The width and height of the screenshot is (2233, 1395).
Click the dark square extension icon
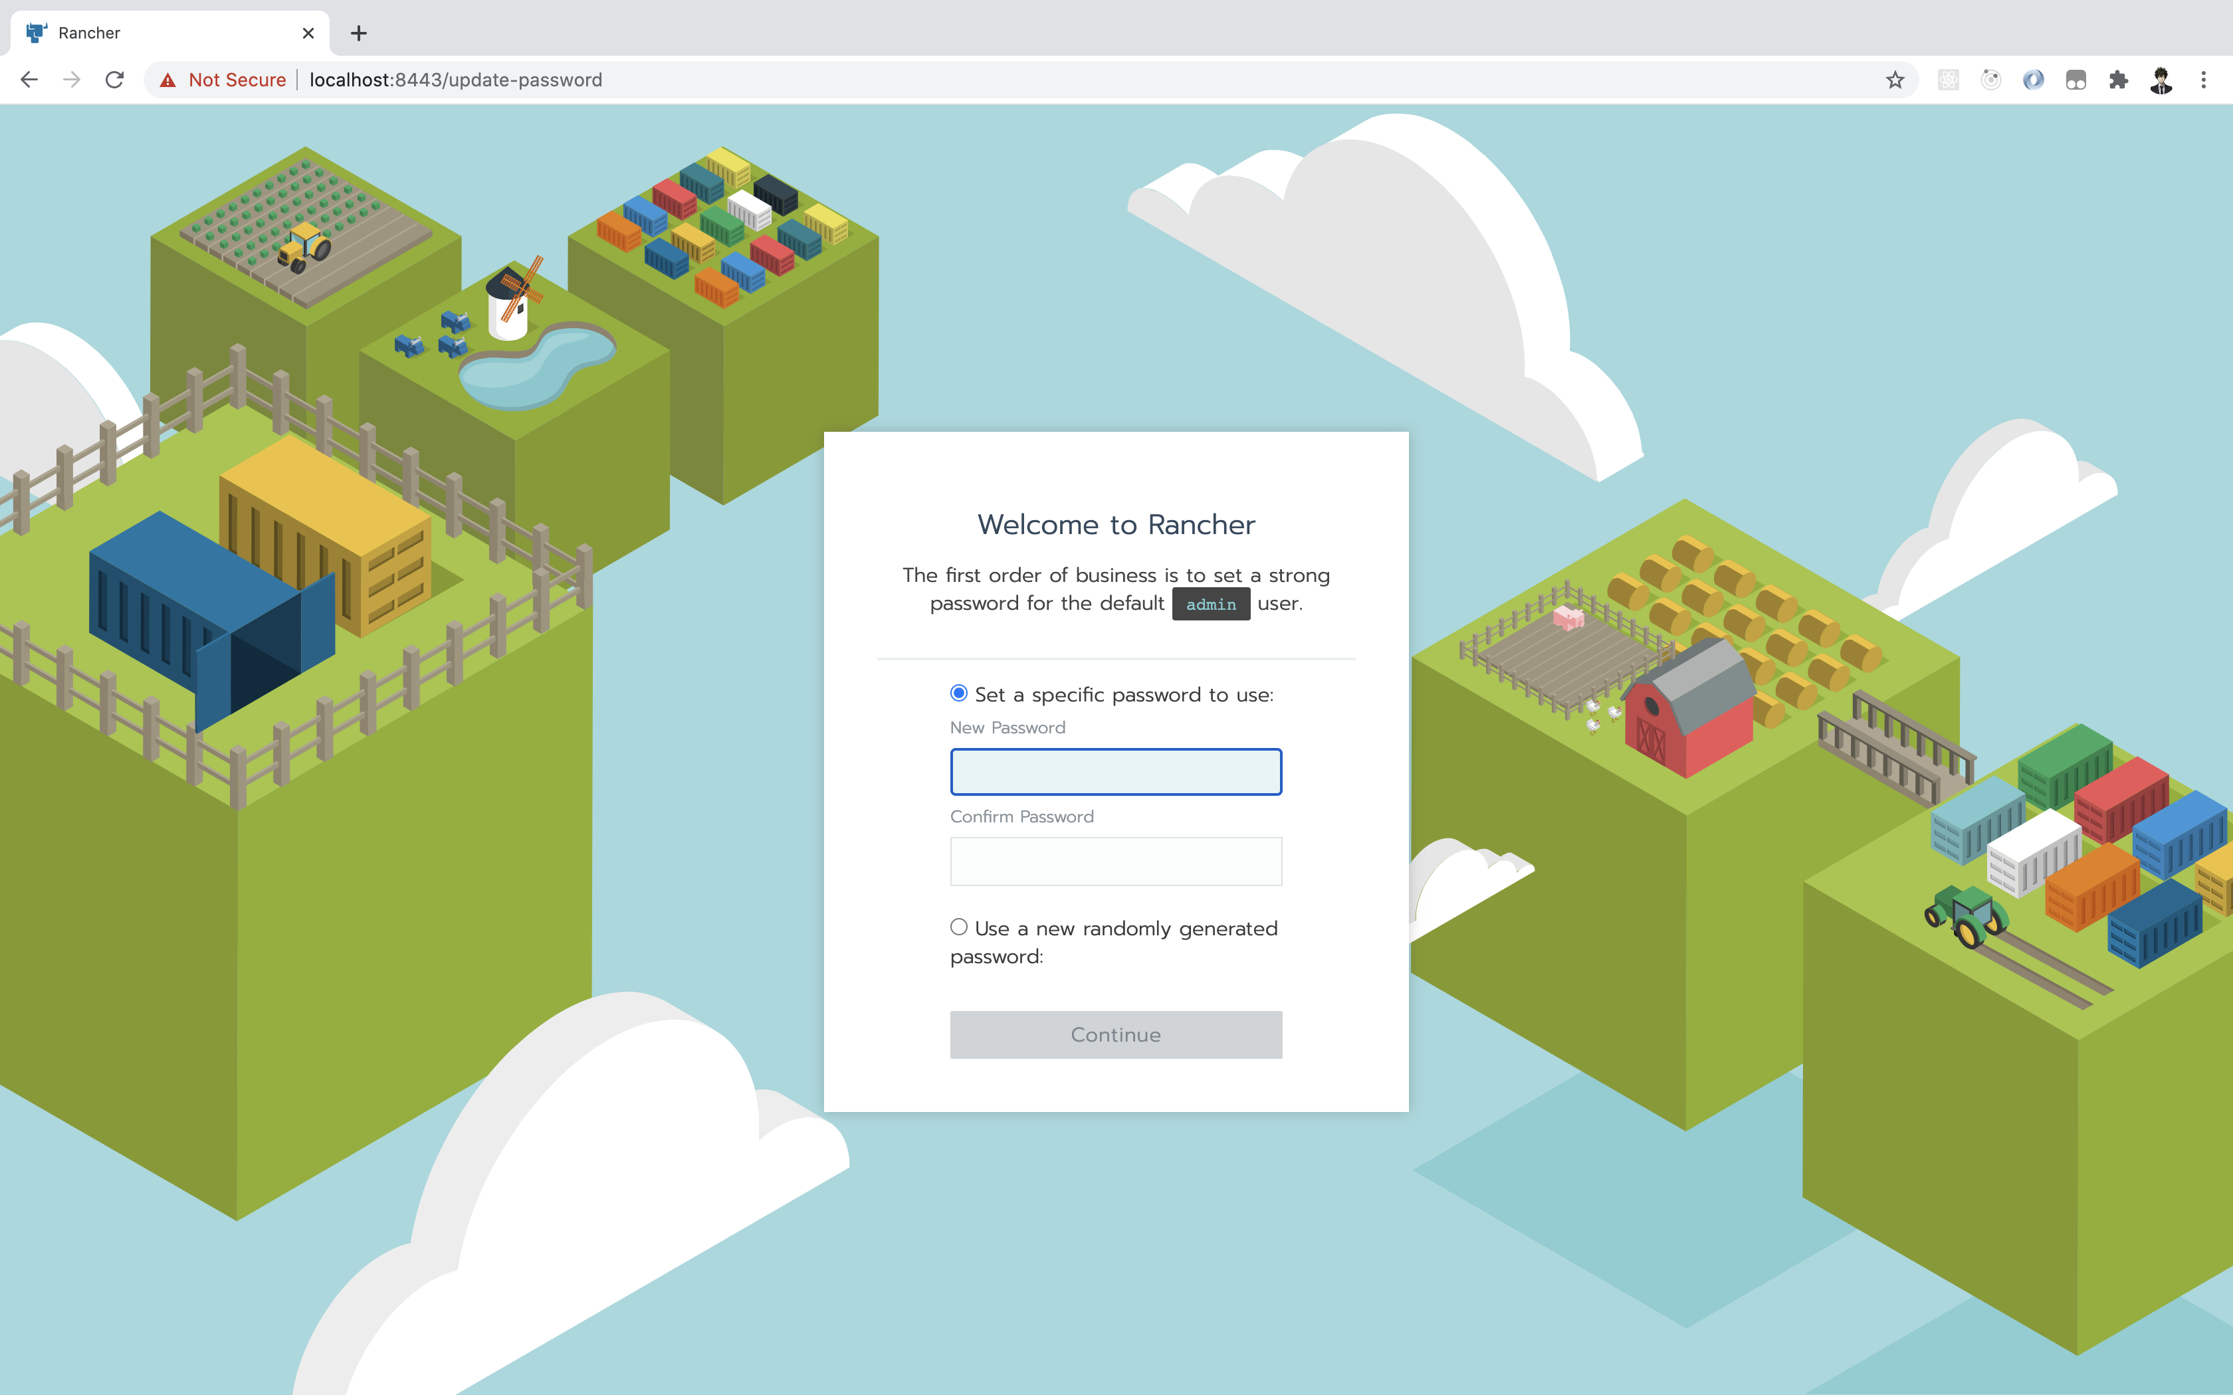2075,80
